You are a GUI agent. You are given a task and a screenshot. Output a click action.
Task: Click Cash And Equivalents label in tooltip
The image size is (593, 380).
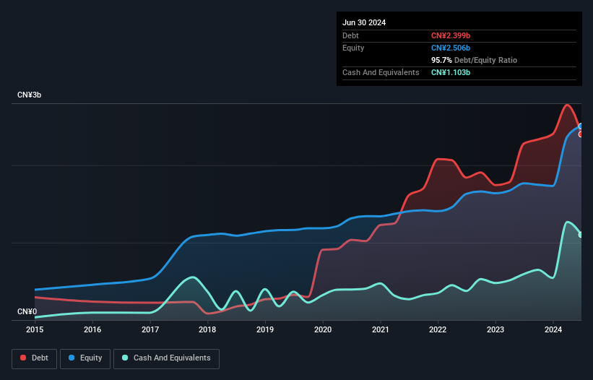(x=381, y=72)
